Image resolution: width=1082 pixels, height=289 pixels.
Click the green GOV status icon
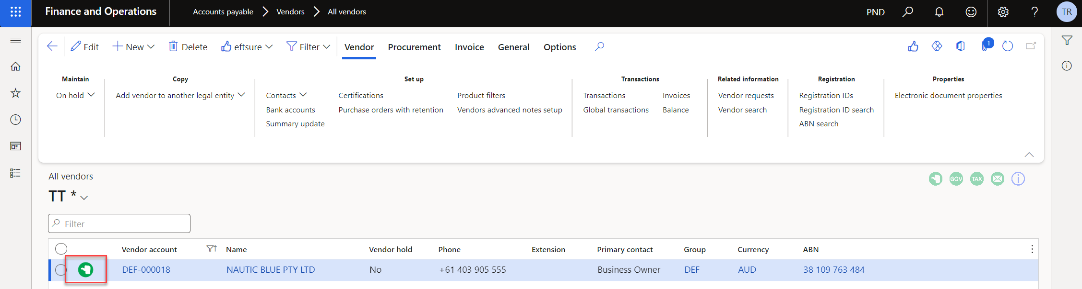(x=956, y=179)
